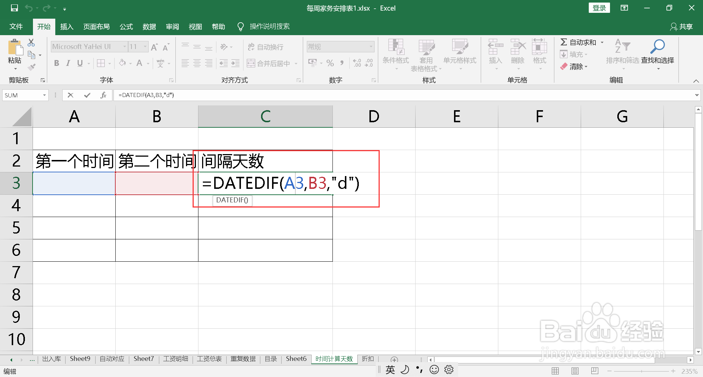Switch to Page Layout view icon
The width and height of the screenshot is (703, 377).
[575, 371]
